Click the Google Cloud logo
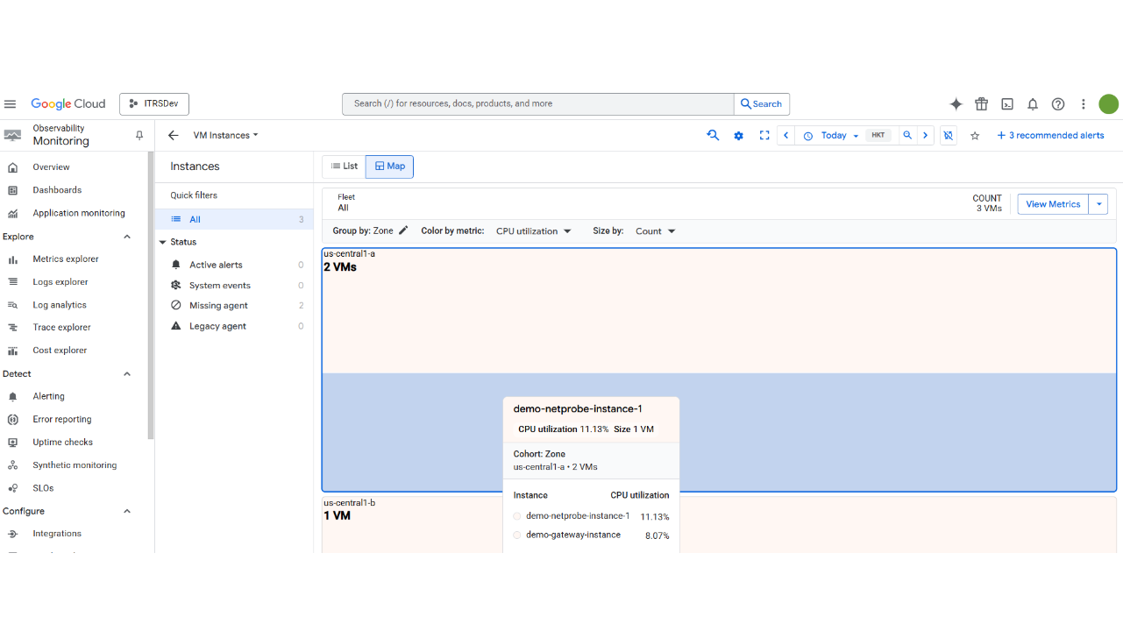This screenshot has height=631, width=1123. [x=68, y=104]
